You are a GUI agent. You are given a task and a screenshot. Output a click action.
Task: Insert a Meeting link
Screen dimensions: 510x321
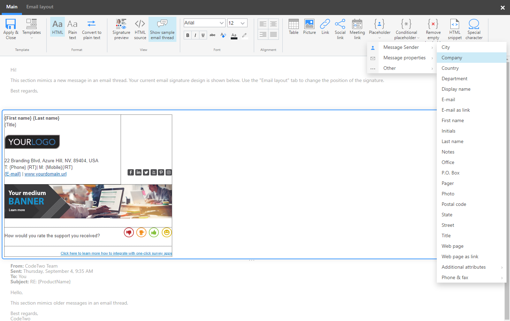pyautogui.click(x=357, y=29)
